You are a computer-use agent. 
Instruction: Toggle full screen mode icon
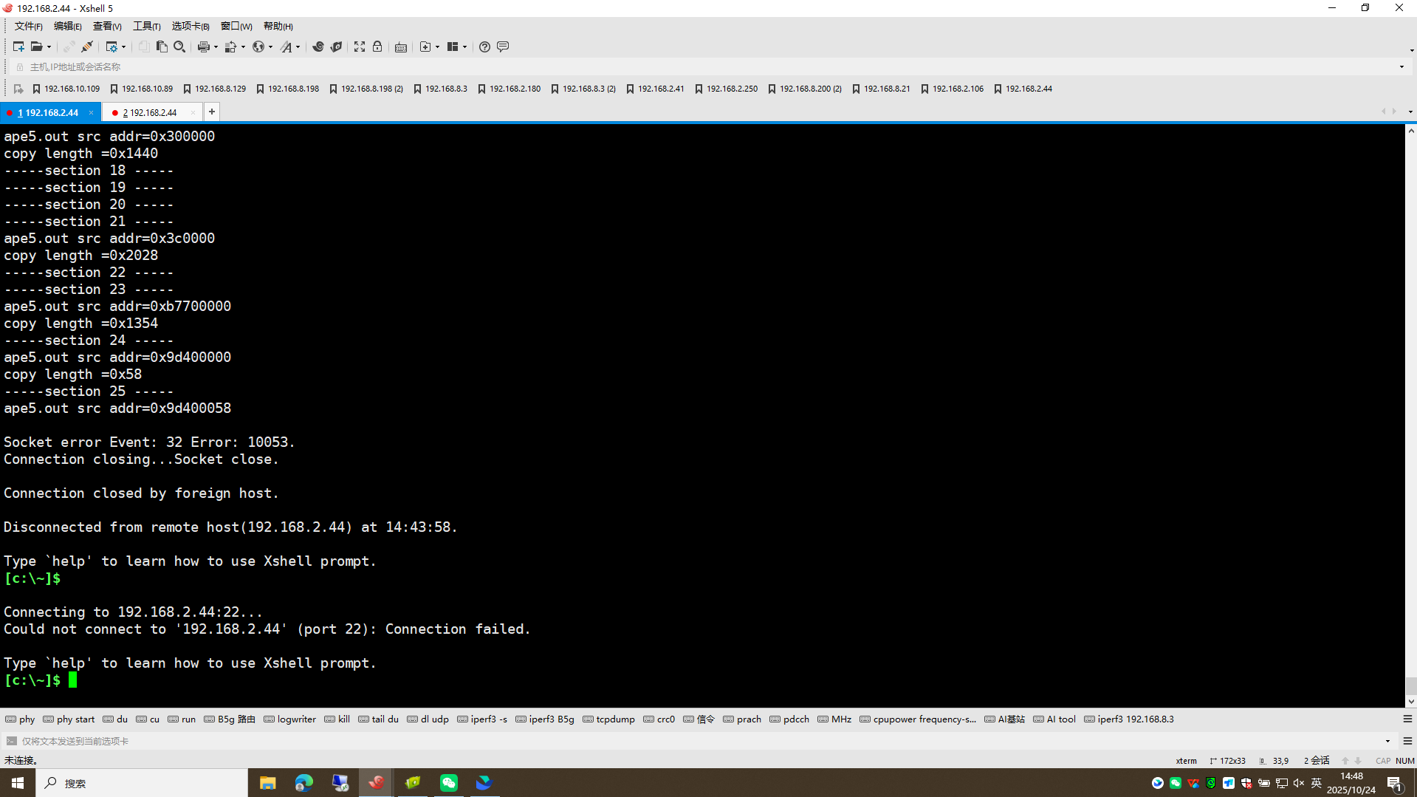click(x=360, y=47)
